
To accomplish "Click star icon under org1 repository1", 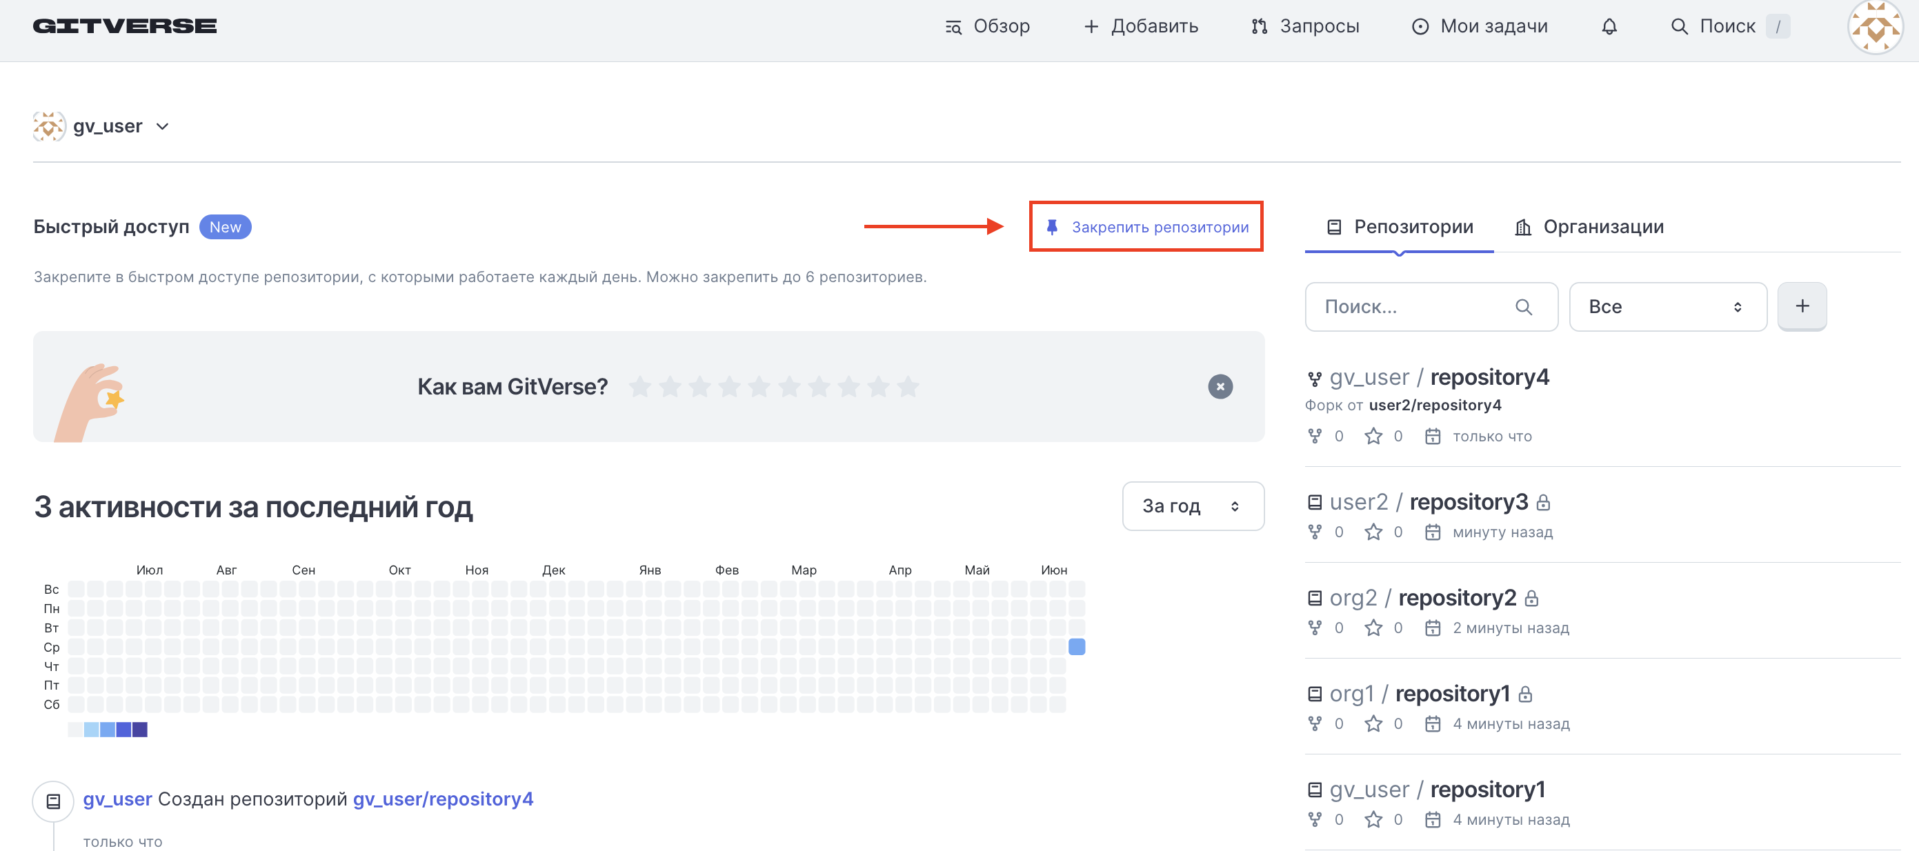I will 1373,724.
